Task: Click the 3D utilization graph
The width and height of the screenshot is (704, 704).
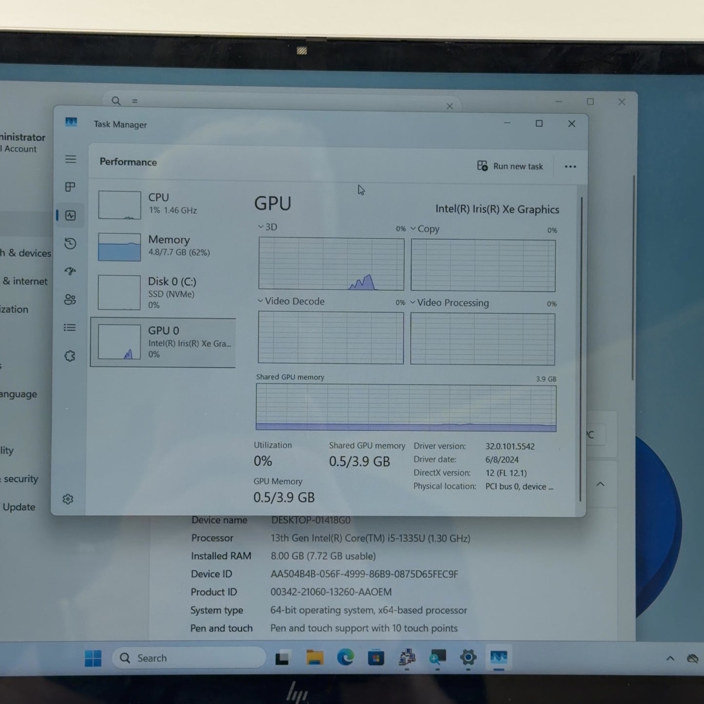Action: click(x=331, y=264)
